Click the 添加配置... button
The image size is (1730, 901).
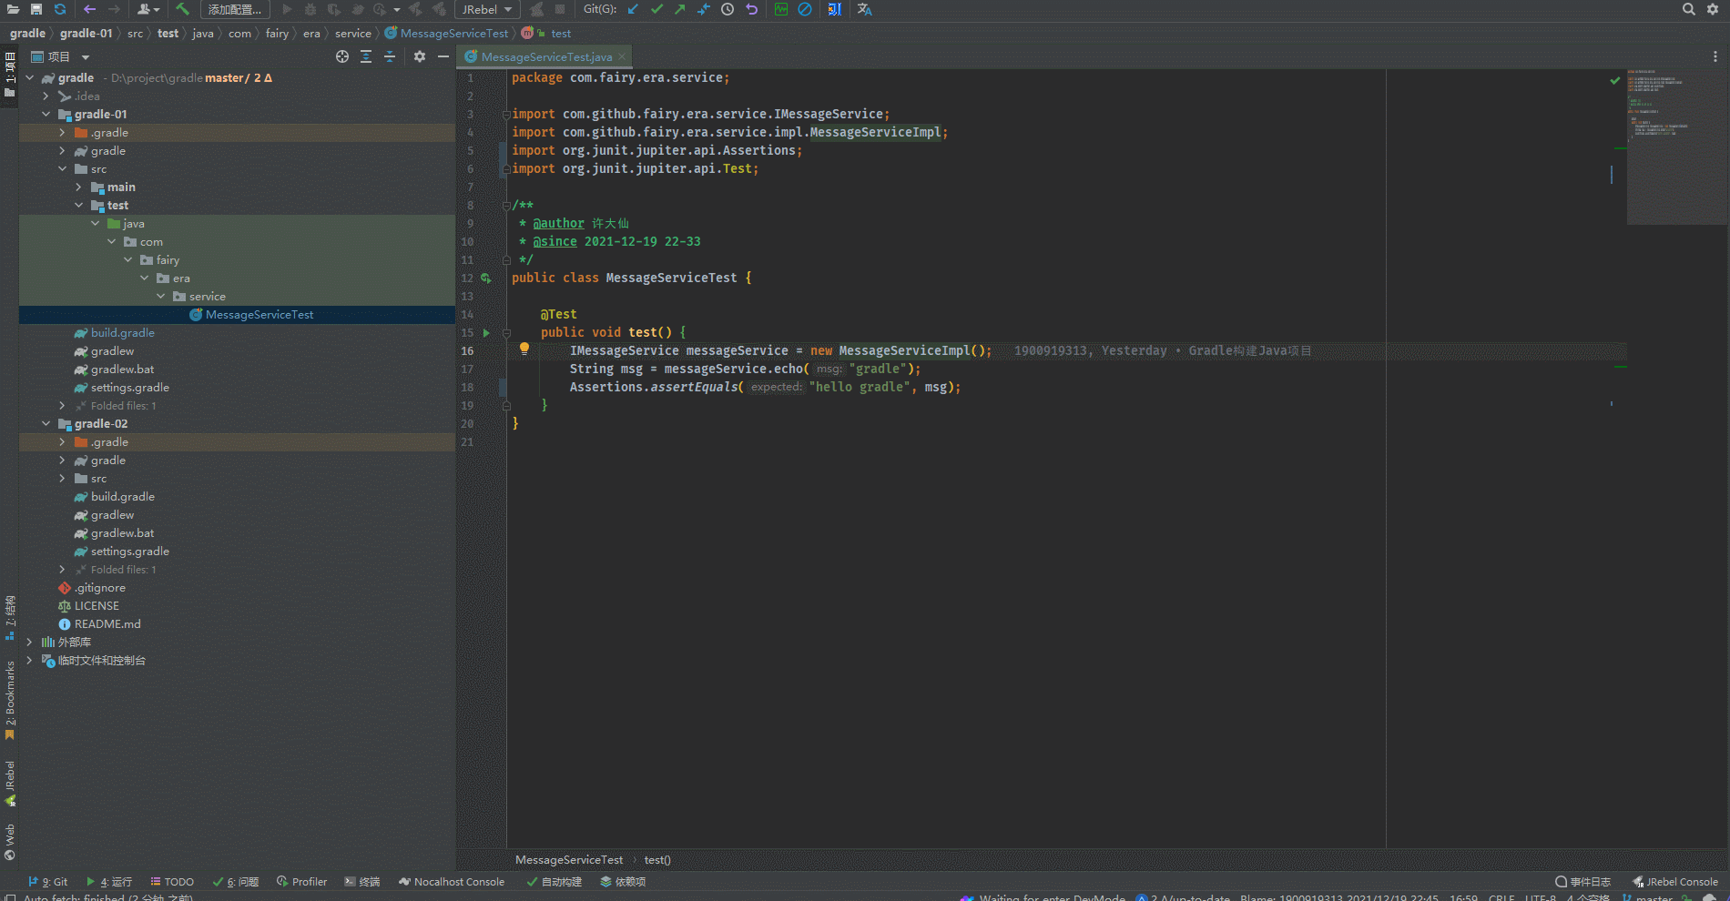(x=235, y=9)
